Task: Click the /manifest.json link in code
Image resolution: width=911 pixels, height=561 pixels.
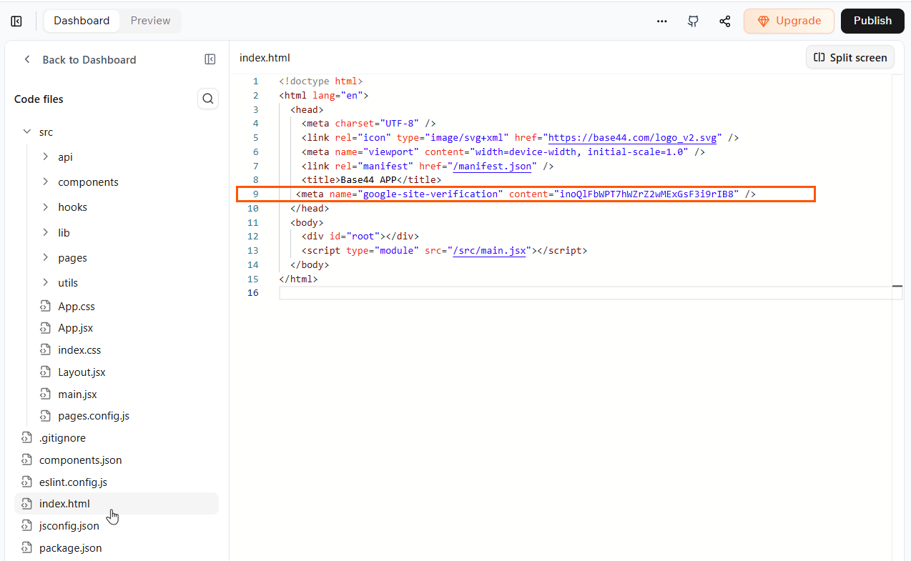Action: 492,166
